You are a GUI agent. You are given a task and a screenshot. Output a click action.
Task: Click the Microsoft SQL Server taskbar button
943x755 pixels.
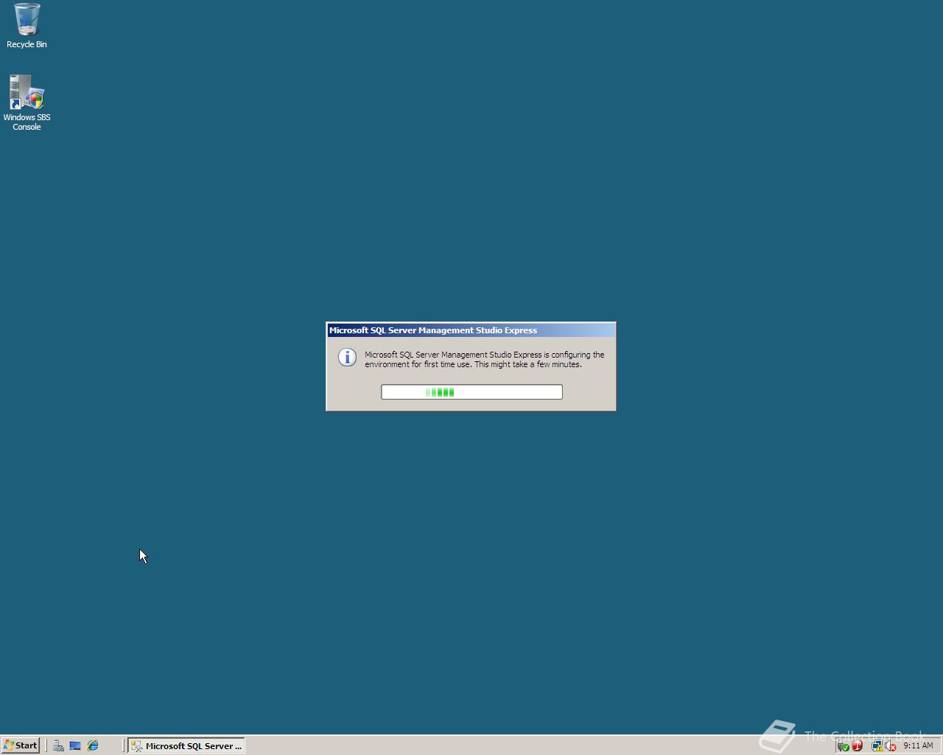click(x=186, y=745)
